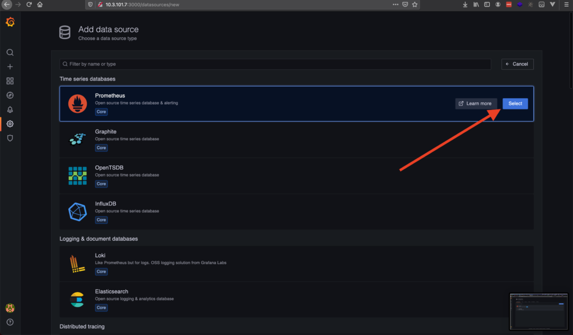
Task: Click Loki's description mentioning Grafana Labs
Action: (161, 263)
